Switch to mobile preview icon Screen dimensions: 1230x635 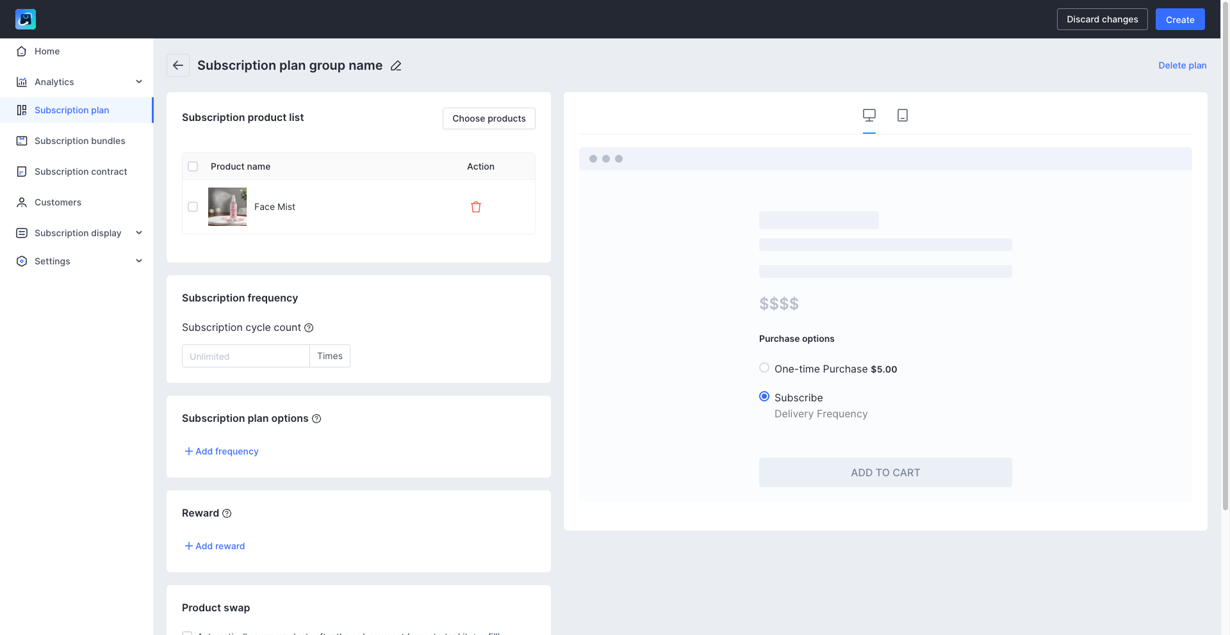point(903,115)
